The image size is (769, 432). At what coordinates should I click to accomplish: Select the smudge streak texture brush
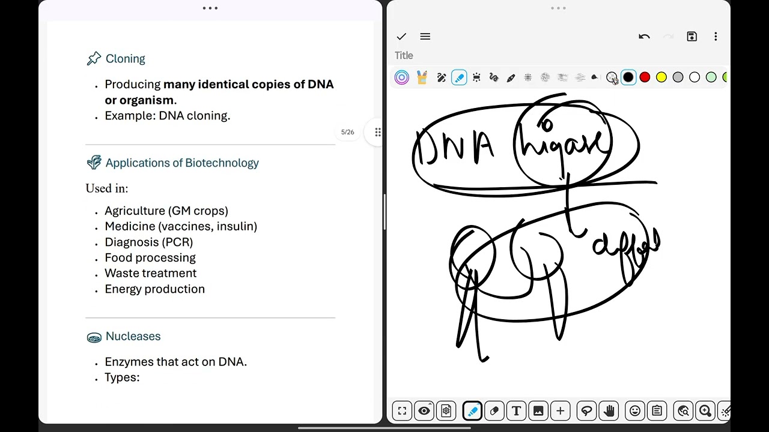click(x=562, y=77)
